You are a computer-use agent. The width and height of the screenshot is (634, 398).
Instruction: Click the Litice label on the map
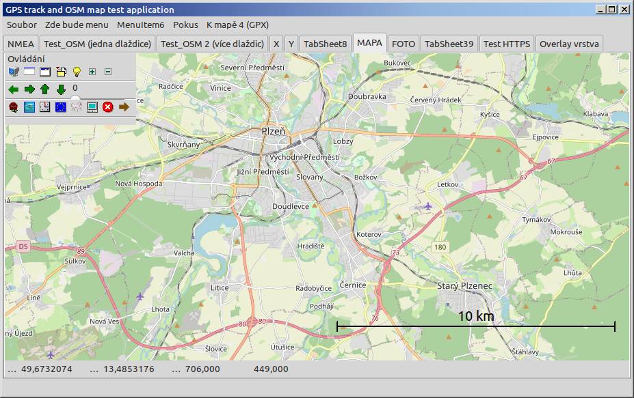point(220,288)
